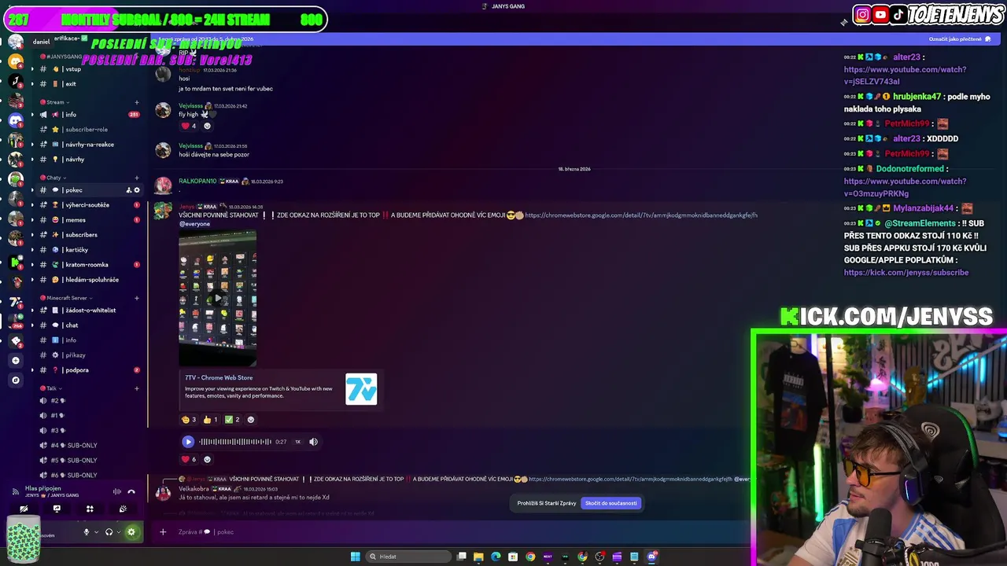Image resolution: width=1007 pixels, height=566 pixels.
Task: Play the voice message
Action: pyautogui.click(x=188, y=442)
